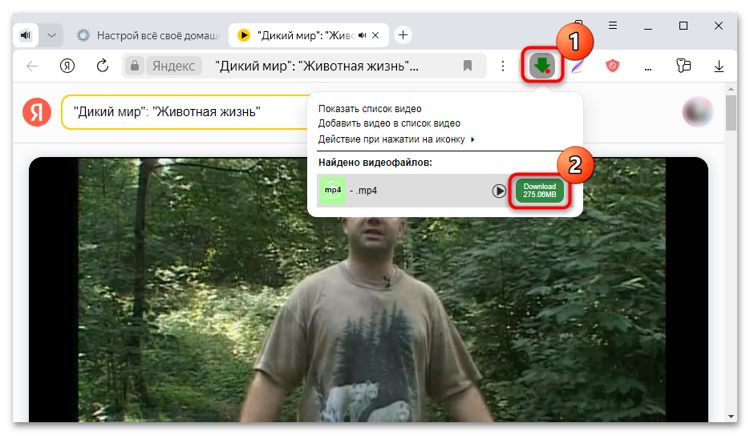Reload the current page
Image resolution: width=750 pixels, height=435 pixels.
tap(103, 66)
